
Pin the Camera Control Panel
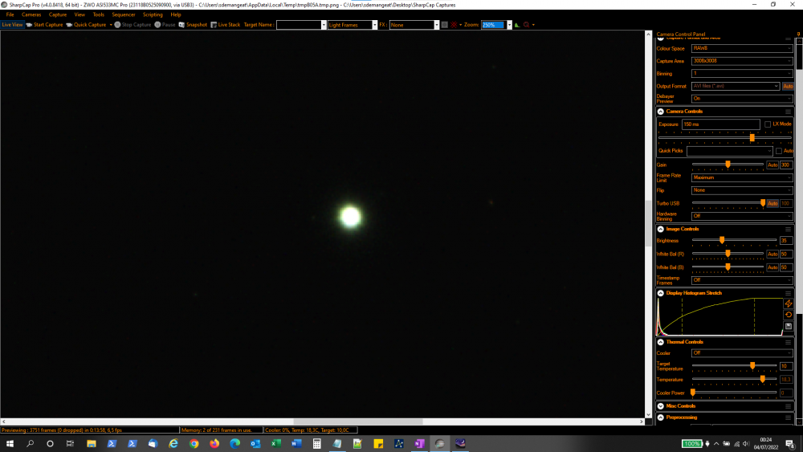pyautogui.click(x=798, y=35)
